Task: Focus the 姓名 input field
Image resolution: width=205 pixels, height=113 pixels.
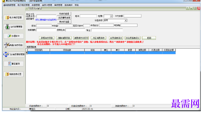Action: click(x=88, y=16)
